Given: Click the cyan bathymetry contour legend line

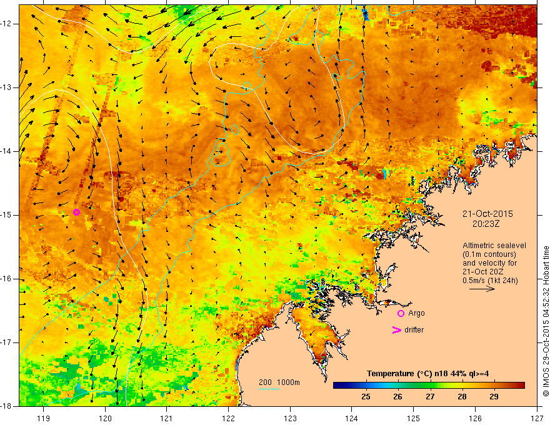Looking at the screenshot, I should (x=269, y=389).
